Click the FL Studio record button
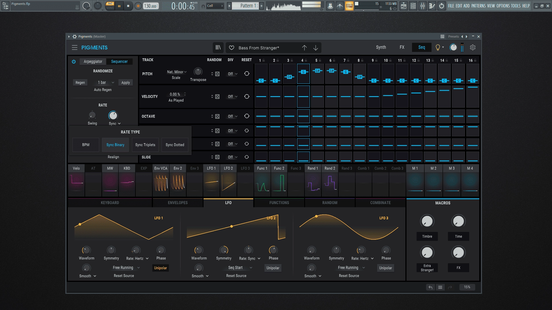The width and height of the screenshot is (552, 310). tap(138, 6)
